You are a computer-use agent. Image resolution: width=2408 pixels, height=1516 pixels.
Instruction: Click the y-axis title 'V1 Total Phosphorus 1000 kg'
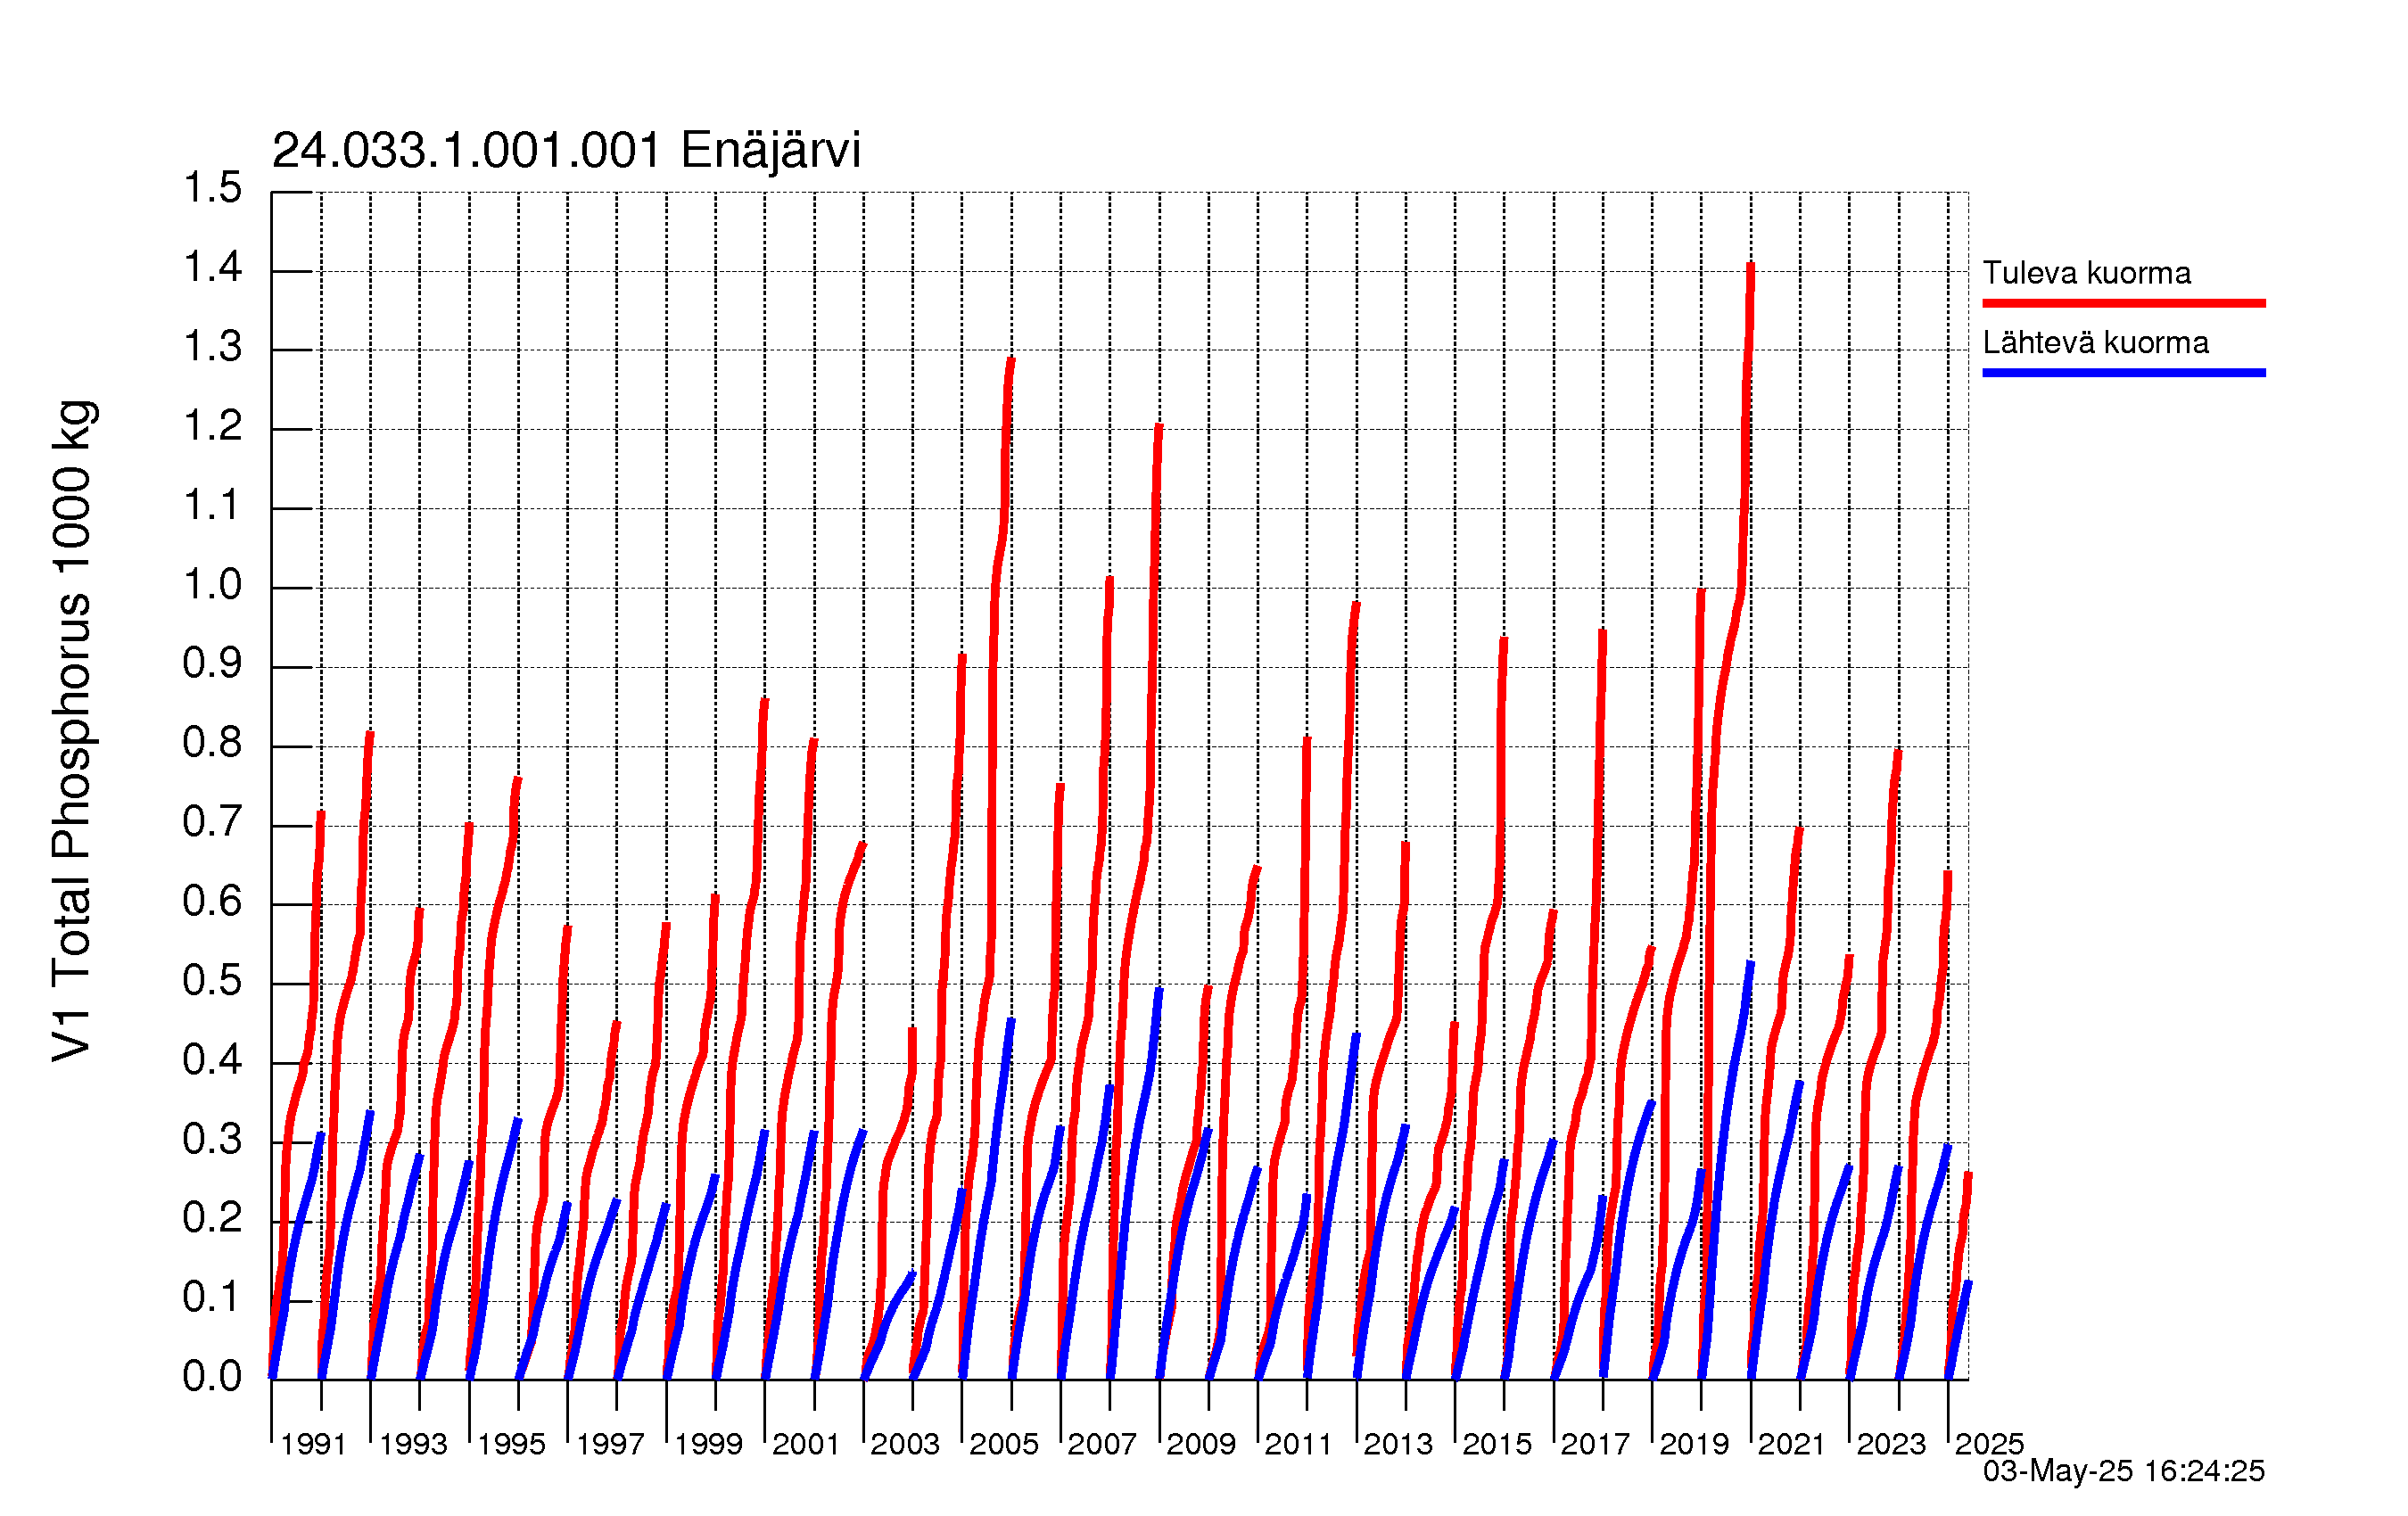pos(73,731)
